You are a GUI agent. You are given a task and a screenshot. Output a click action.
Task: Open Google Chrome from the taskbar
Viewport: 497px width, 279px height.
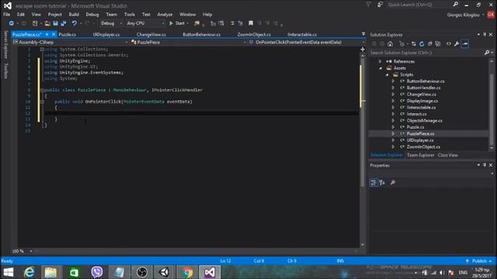pos(187,272)
